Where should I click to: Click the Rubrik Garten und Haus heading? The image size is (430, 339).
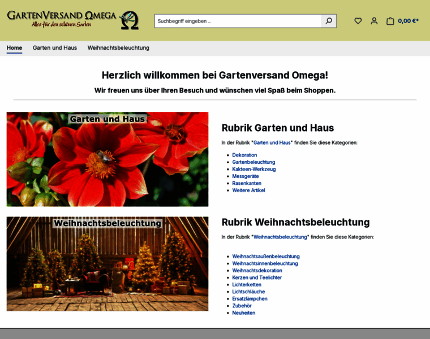coord(278,128)
